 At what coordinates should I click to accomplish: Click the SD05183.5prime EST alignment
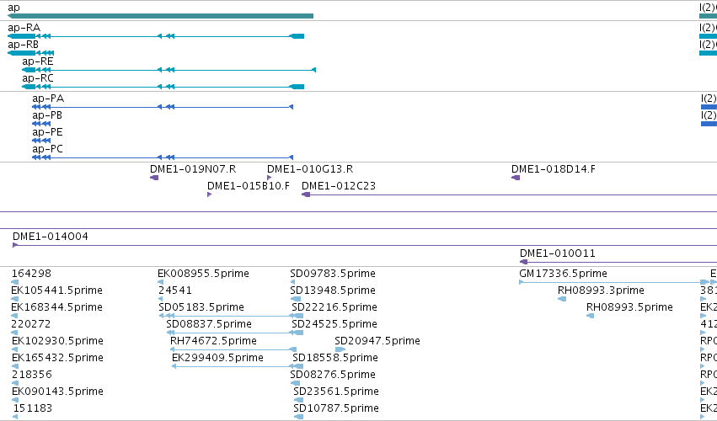pos(231,316)
